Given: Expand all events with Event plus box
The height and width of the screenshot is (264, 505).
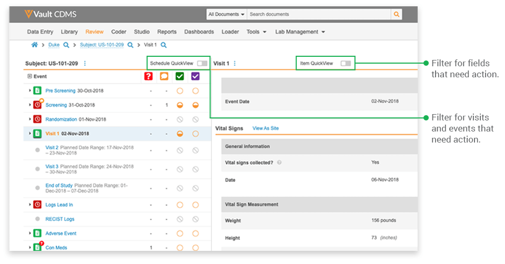Looking at the screenshot, I should [x=29, y=76].
